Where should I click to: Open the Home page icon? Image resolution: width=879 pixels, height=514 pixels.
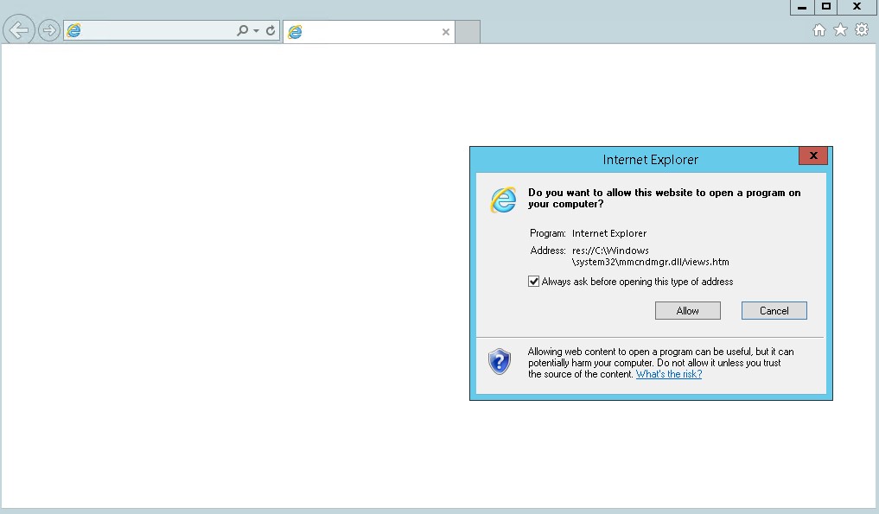pyautogui.click(x=819, y=29)
